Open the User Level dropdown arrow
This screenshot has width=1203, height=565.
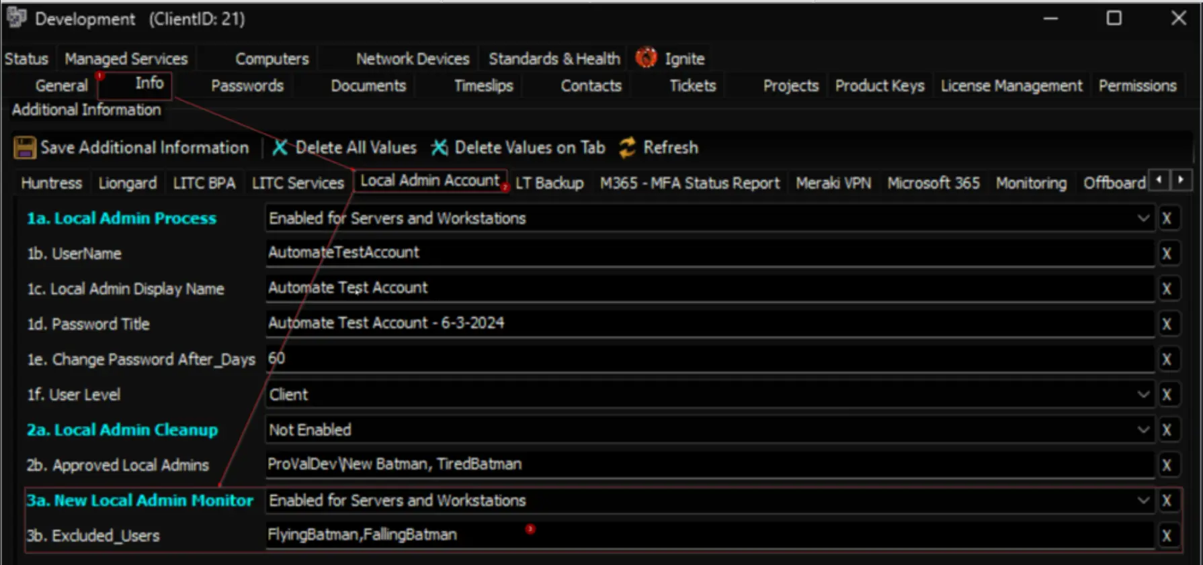pyautogui.click(x=1143, y=395)
